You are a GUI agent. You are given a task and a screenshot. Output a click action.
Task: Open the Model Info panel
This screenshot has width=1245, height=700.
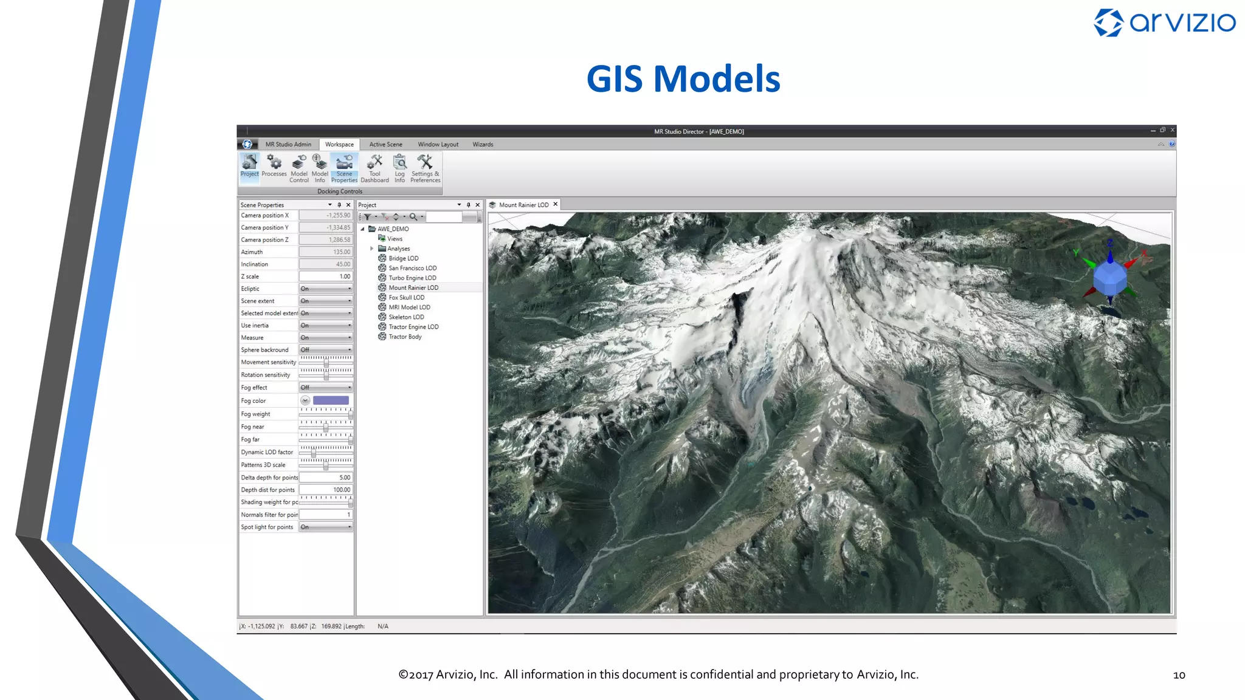pyautogui.click(x=320, y=167)
